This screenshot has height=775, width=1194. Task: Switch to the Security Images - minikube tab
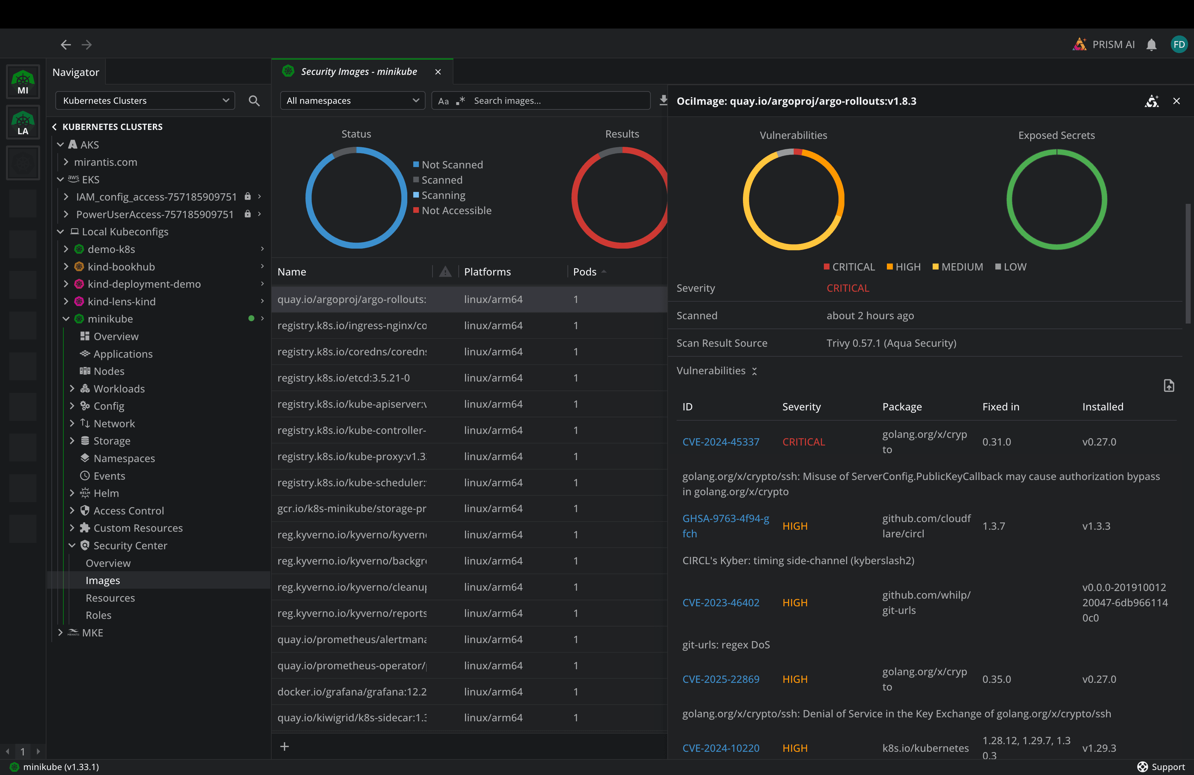(x=358, y=71)
